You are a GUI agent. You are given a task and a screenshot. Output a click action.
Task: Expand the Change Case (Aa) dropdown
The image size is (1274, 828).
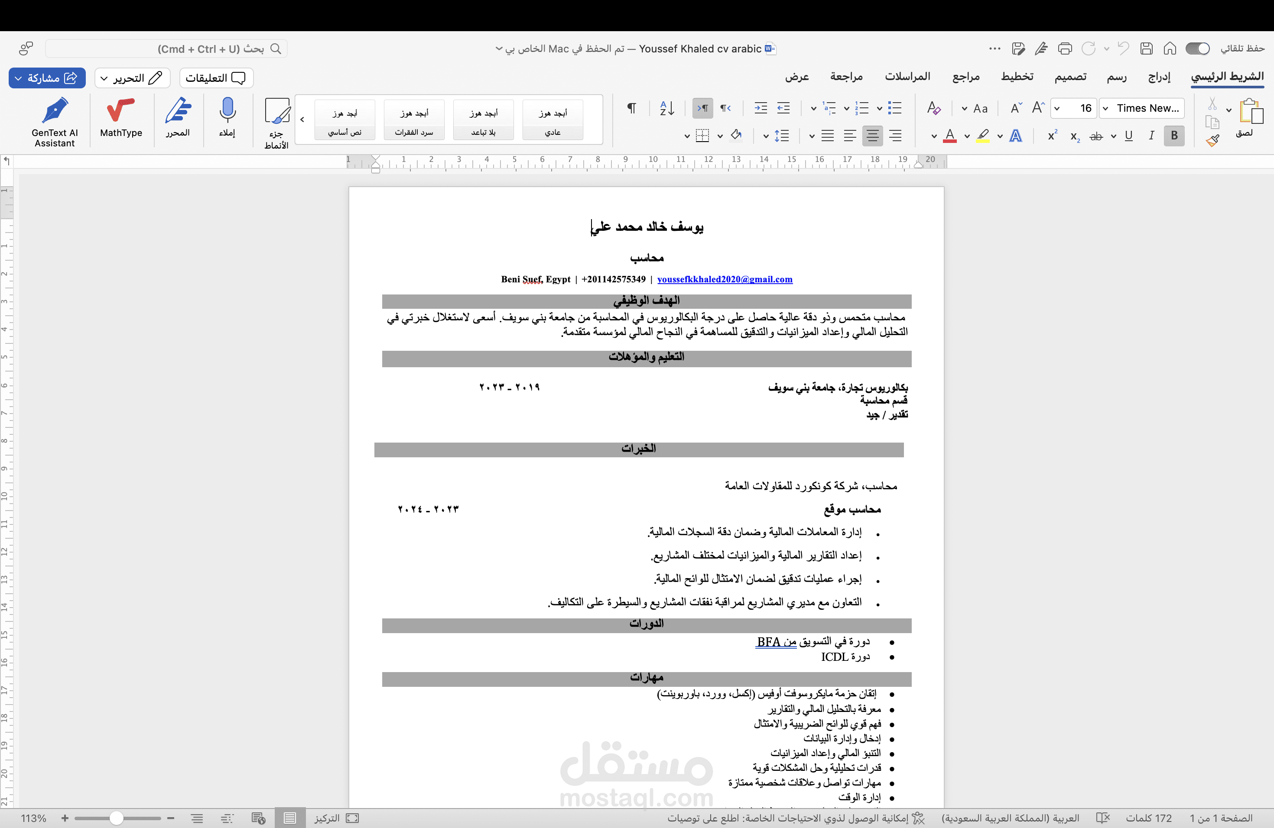pyautogui.click(x=965, y=109)
